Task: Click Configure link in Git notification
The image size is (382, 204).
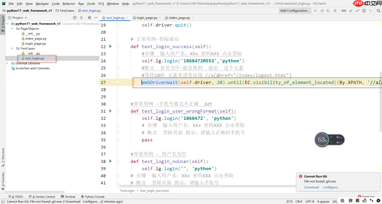Action: 331,187
